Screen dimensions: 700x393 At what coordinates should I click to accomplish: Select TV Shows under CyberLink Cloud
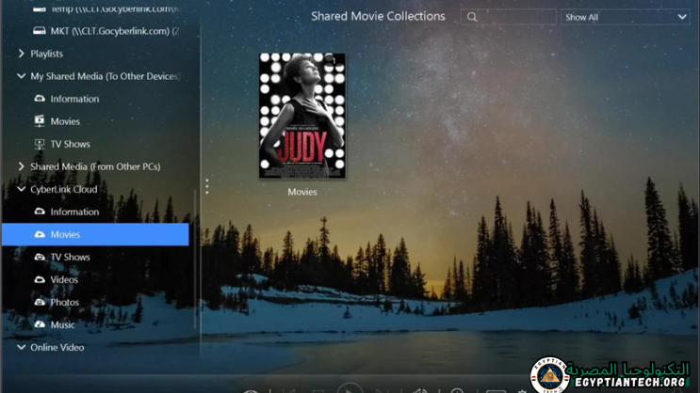pyautogui.click(x=70, y=257)
